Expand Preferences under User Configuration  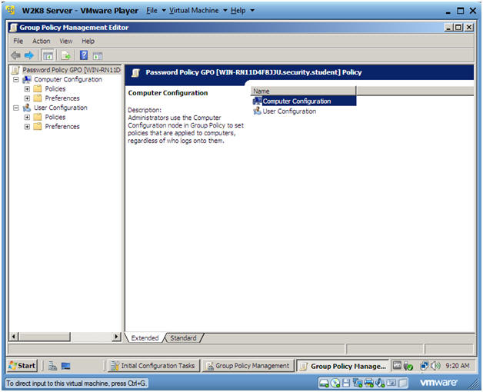pyautogui.click(x=27, y=127)
